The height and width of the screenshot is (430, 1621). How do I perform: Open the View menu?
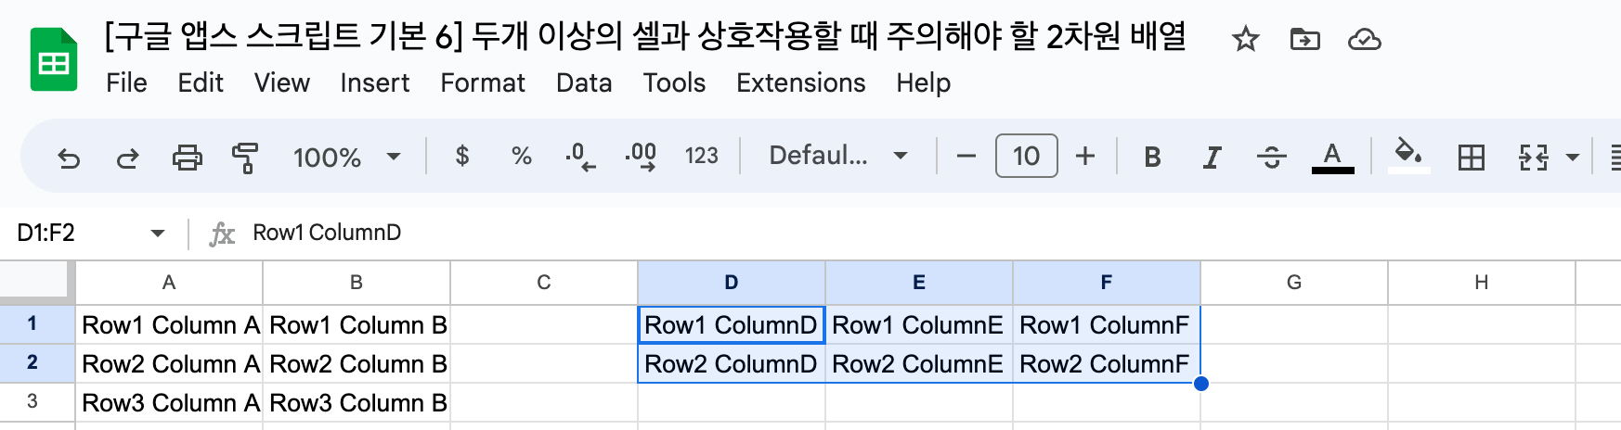point(282,82)
